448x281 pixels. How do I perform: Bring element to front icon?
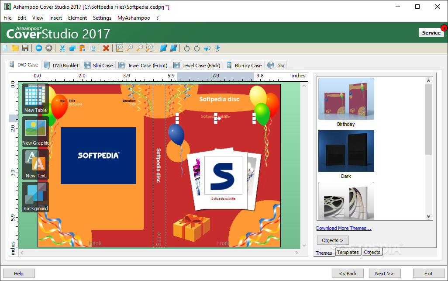pos(163,48)
